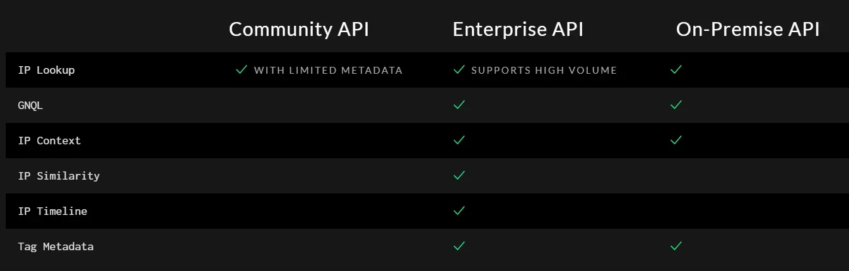Click the IP Lookup row label
The height and width of the screenshot is (271, 849).
pos(46,70)
